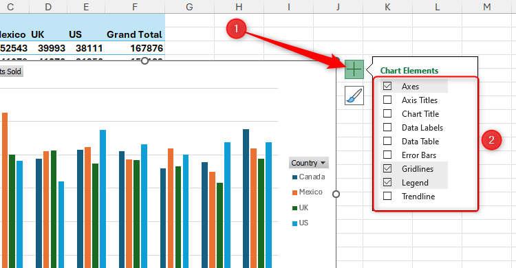Open the Chart Elements plus button

[354, 69]
